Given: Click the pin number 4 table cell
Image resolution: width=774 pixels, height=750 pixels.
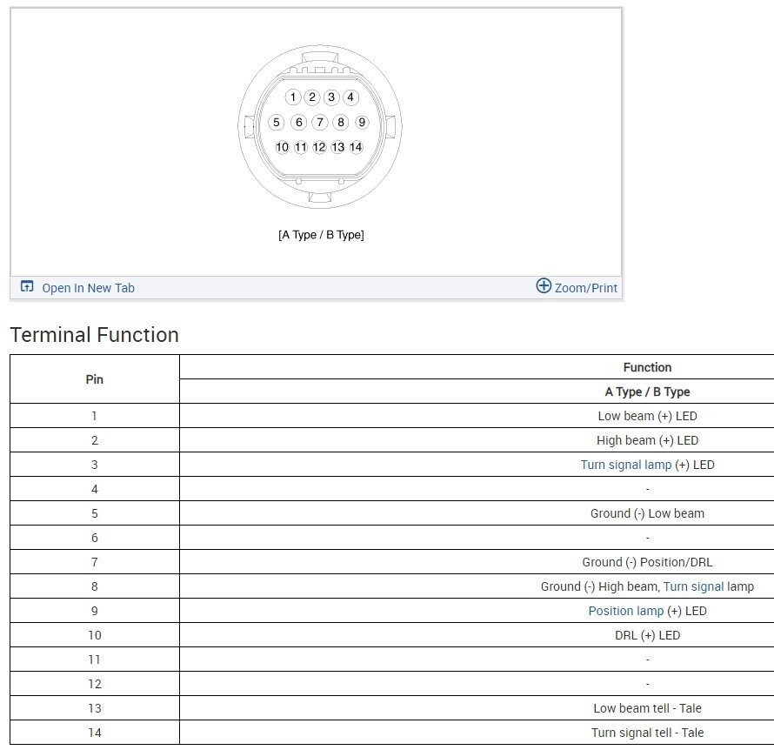Looking at the screenshot, I should [x=94, y=489].
